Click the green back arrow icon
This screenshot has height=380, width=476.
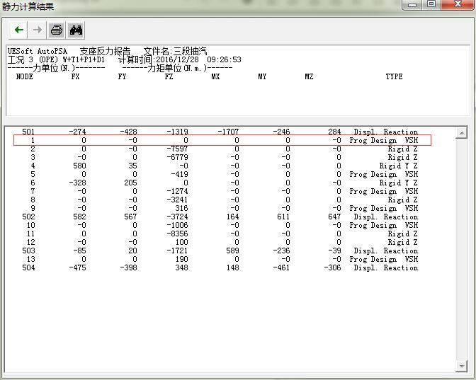[x=19, y=30]
